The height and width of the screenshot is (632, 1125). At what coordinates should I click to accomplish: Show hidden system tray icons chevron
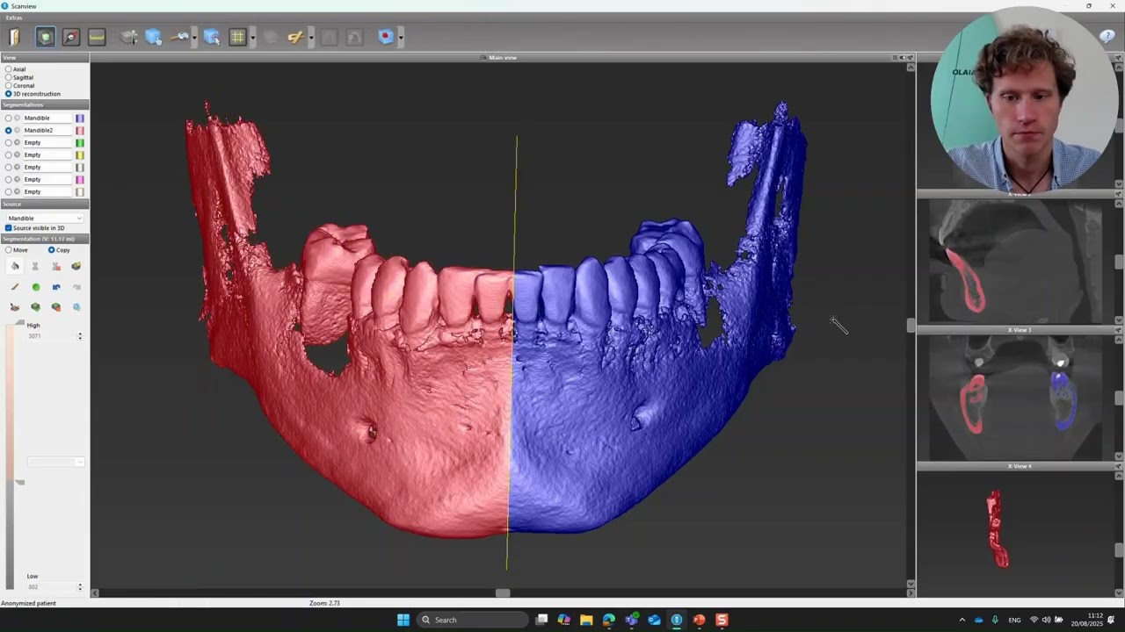pos(962,620)
